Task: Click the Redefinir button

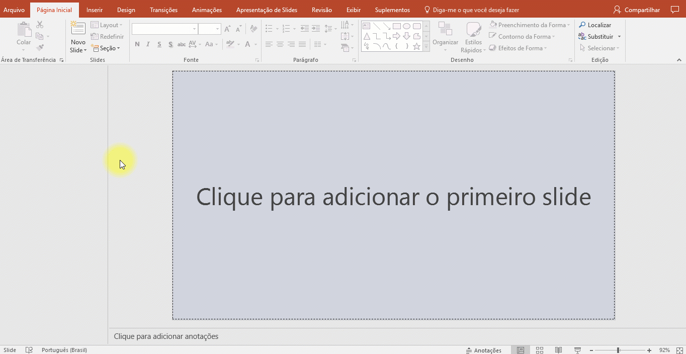Action: 107,36
